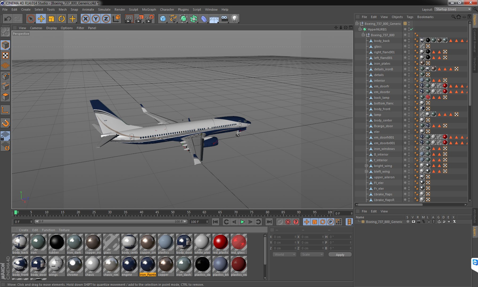Select the Polygons mode in left toolbar
This screenshot has height=287, width=478.
(x=5, y=97)
